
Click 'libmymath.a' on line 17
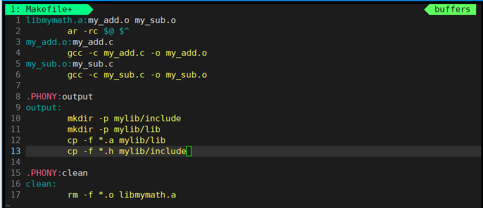[x=148, y=195]
